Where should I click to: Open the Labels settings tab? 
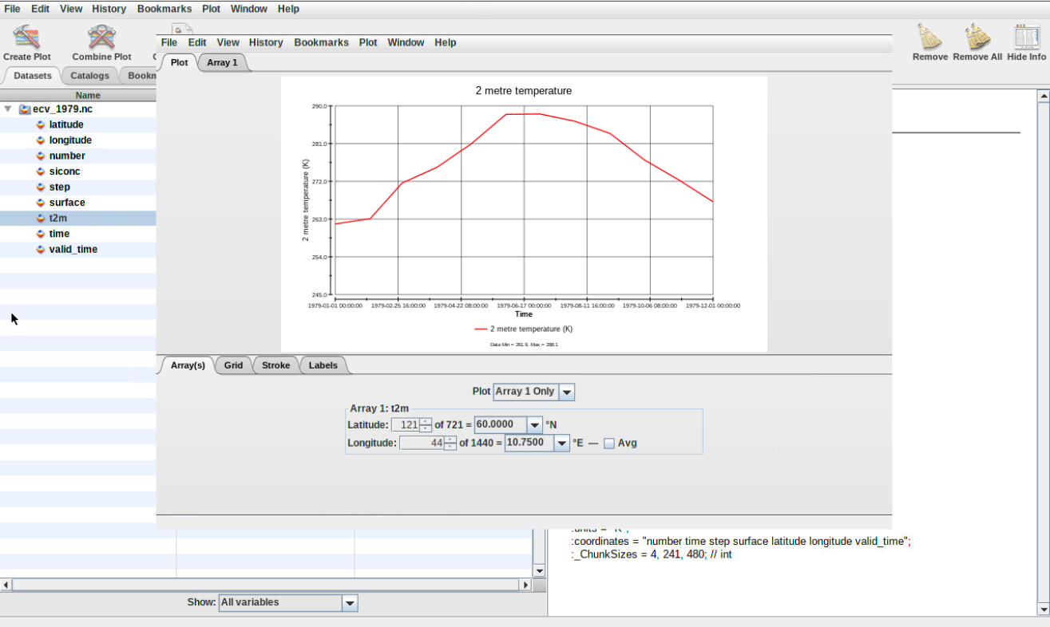[x=323, y=365]
